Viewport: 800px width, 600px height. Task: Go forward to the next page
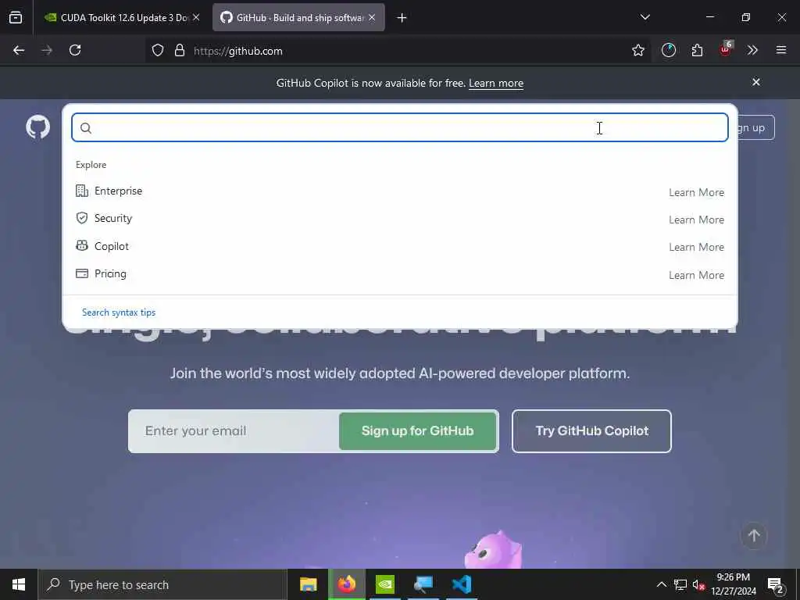pos(47,51)
